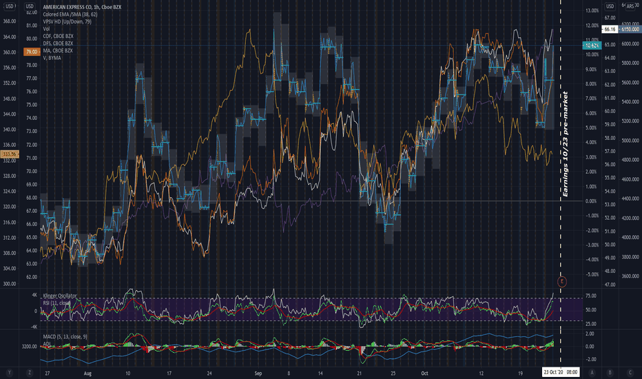Click the 4K value on the Klinger scale

click(34, 295)
